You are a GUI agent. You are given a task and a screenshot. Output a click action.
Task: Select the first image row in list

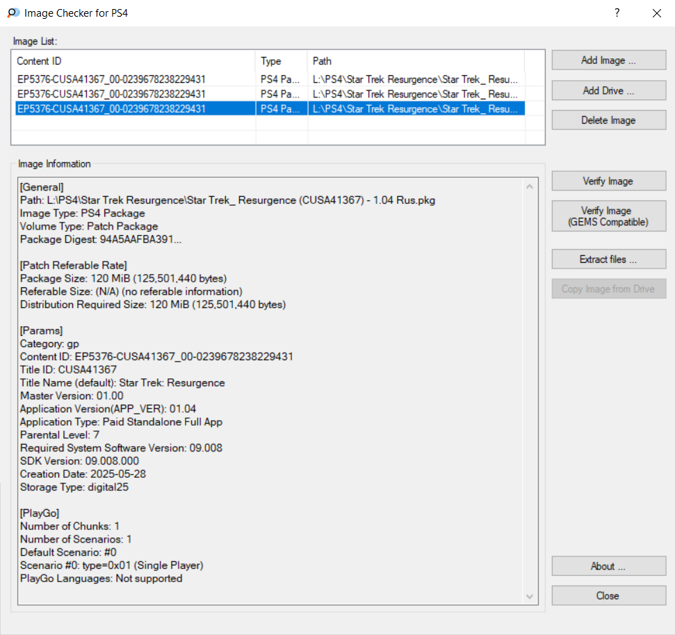270,79
